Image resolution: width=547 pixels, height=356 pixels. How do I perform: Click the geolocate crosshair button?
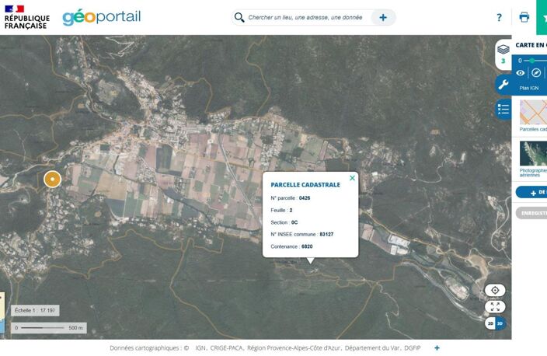(495, 290)
